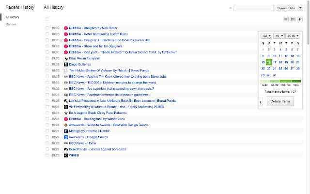Switch to the detailed list view icon
Screen dimensions: 310x194
coord(293,19)
